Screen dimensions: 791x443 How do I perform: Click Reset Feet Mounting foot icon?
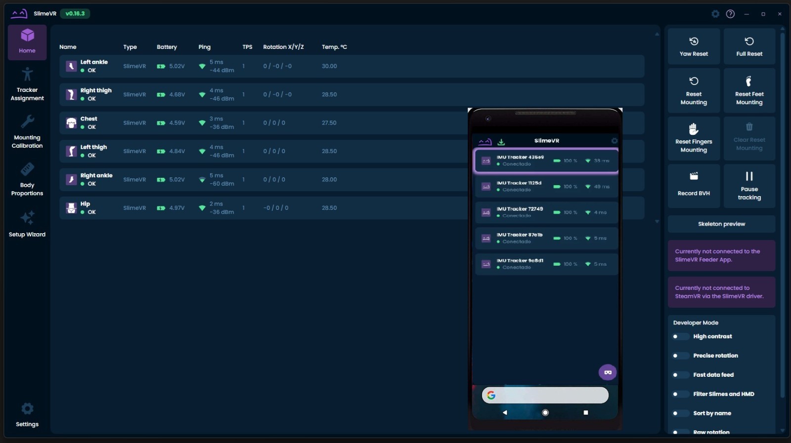[x=749, y=81]
